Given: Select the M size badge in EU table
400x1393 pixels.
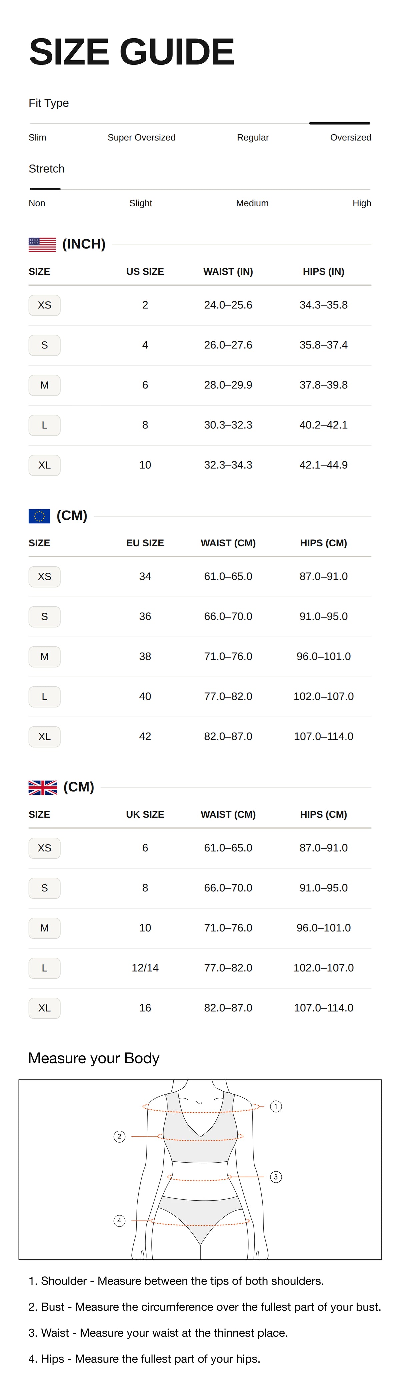Looking at the screenshot, I should (x=44, y=656).
